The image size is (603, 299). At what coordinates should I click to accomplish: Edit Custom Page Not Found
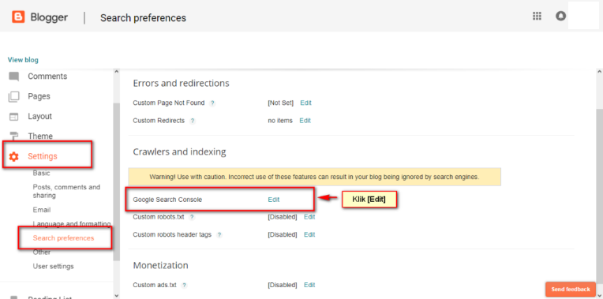[305, 103]
